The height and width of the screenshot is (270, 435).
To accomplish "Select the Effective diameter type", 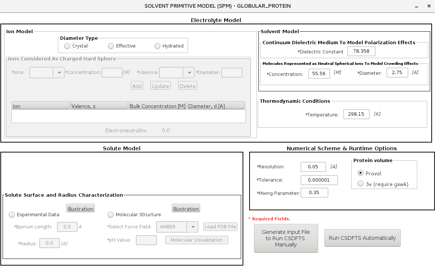I will pyautogui.click(x=111, y=46).
